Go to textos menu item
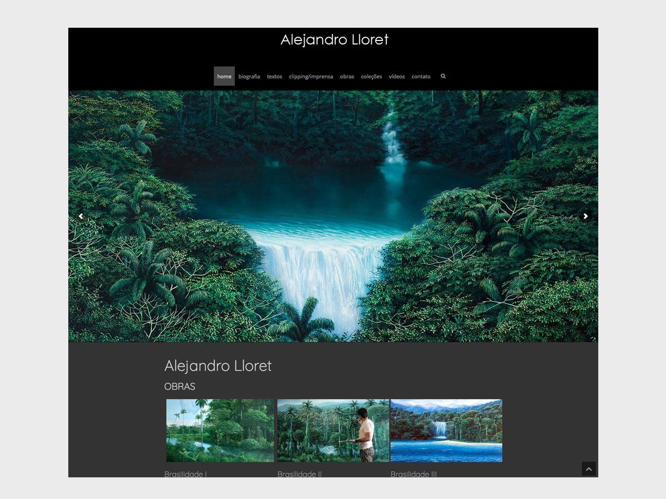 tap(274, 77)
